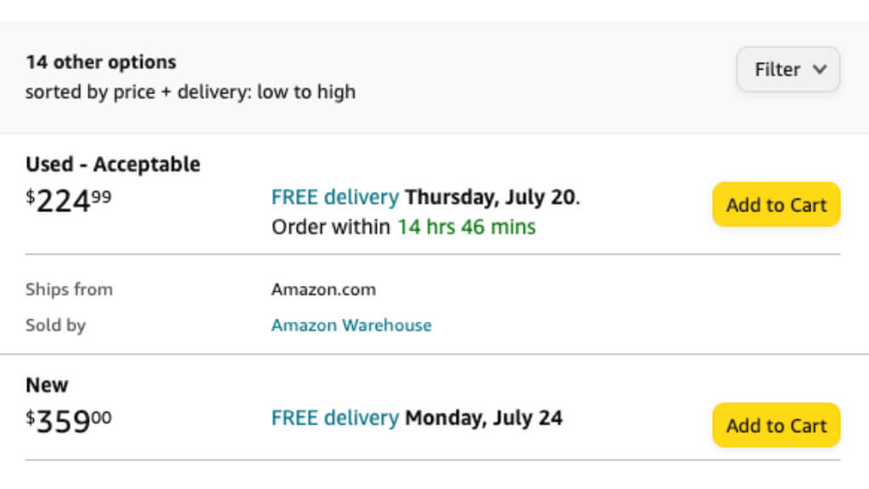Click the chevron arrow beside Filter
The height and width of the screenshot is (489, 869).
coord(819,70)
